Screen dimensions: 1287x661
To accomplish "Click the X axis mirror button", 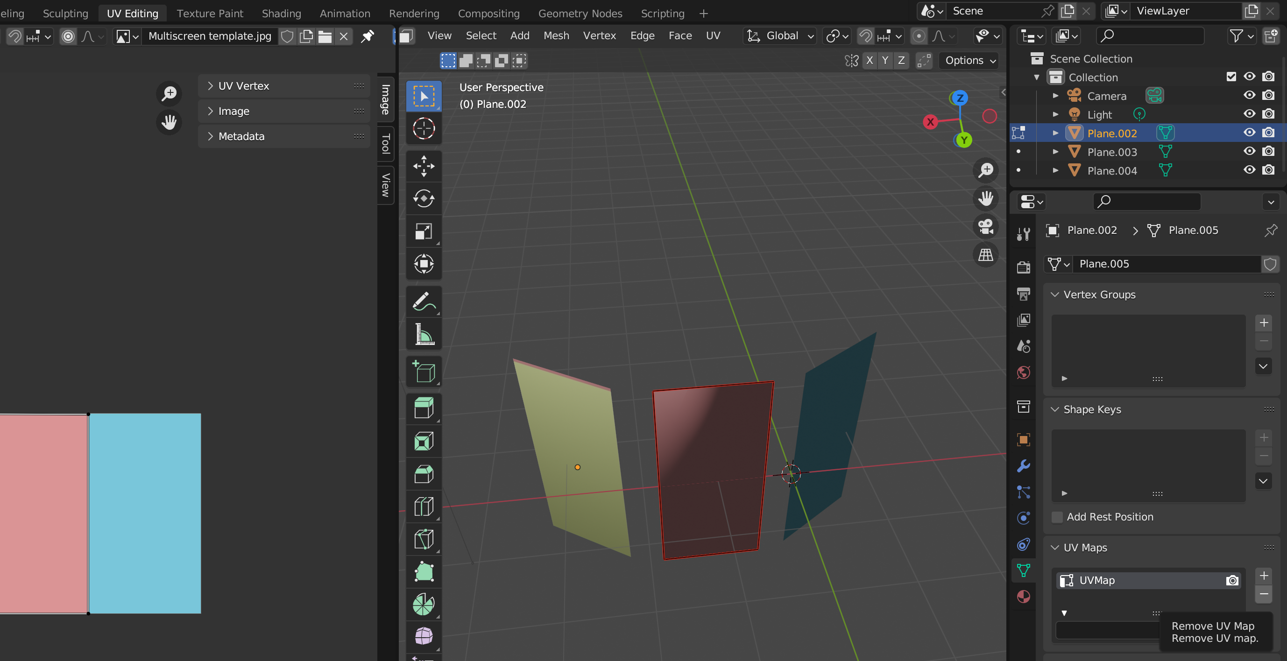I will click(x=870, y=60).
